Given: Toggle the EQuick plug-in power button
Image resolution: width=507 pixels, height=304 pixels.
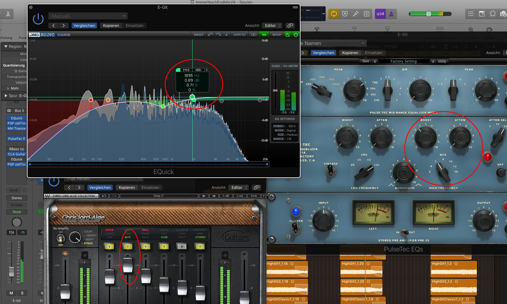Looking at the screenshot, I should coord(38,19).
